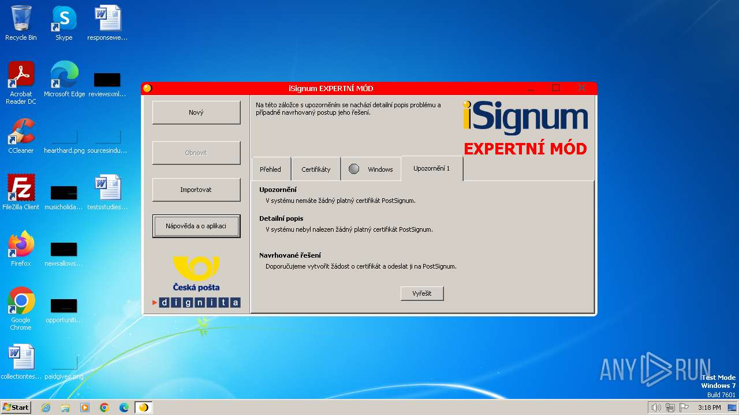Click 'Doporučujeme vytvořit žádost o certifikát' text
The image size is (739, 415).
coord(361,266)
